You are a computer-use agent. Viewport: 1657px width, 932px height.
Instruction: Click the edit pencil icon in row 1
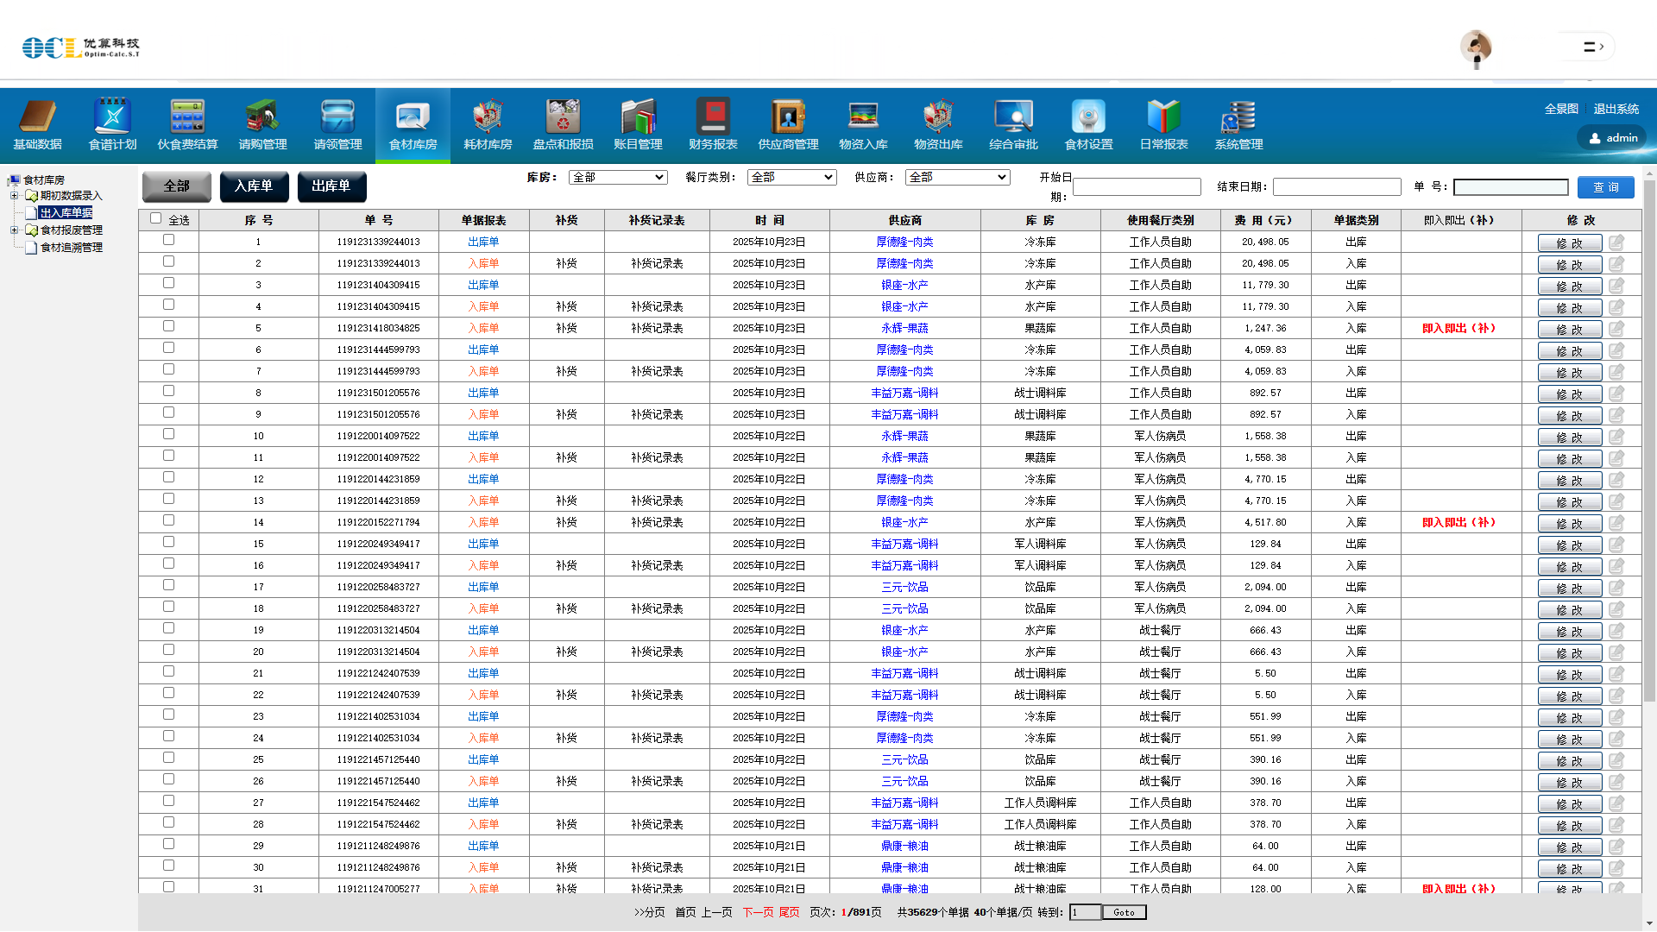1616,242
